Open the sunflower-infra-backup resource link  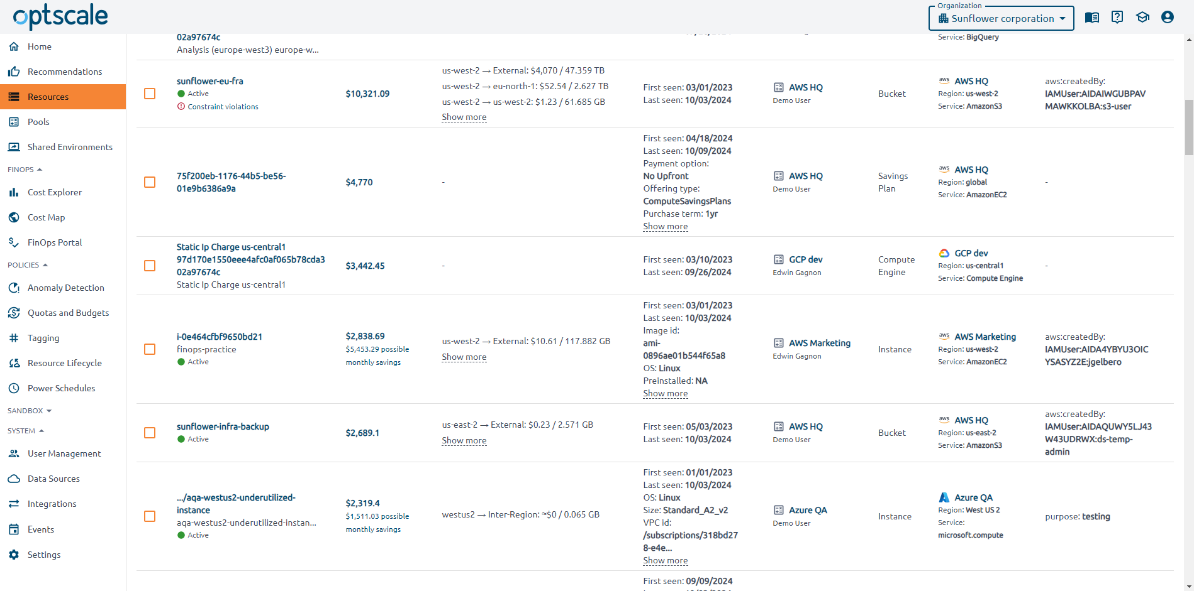coord(223,426)
